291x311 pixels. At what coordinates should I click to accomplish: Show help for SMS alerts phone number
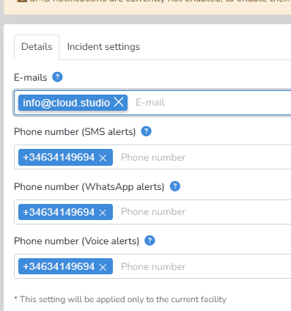pos(147,131)
